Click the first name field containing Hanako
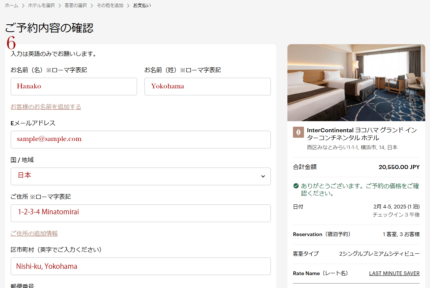 click(74, 87)
